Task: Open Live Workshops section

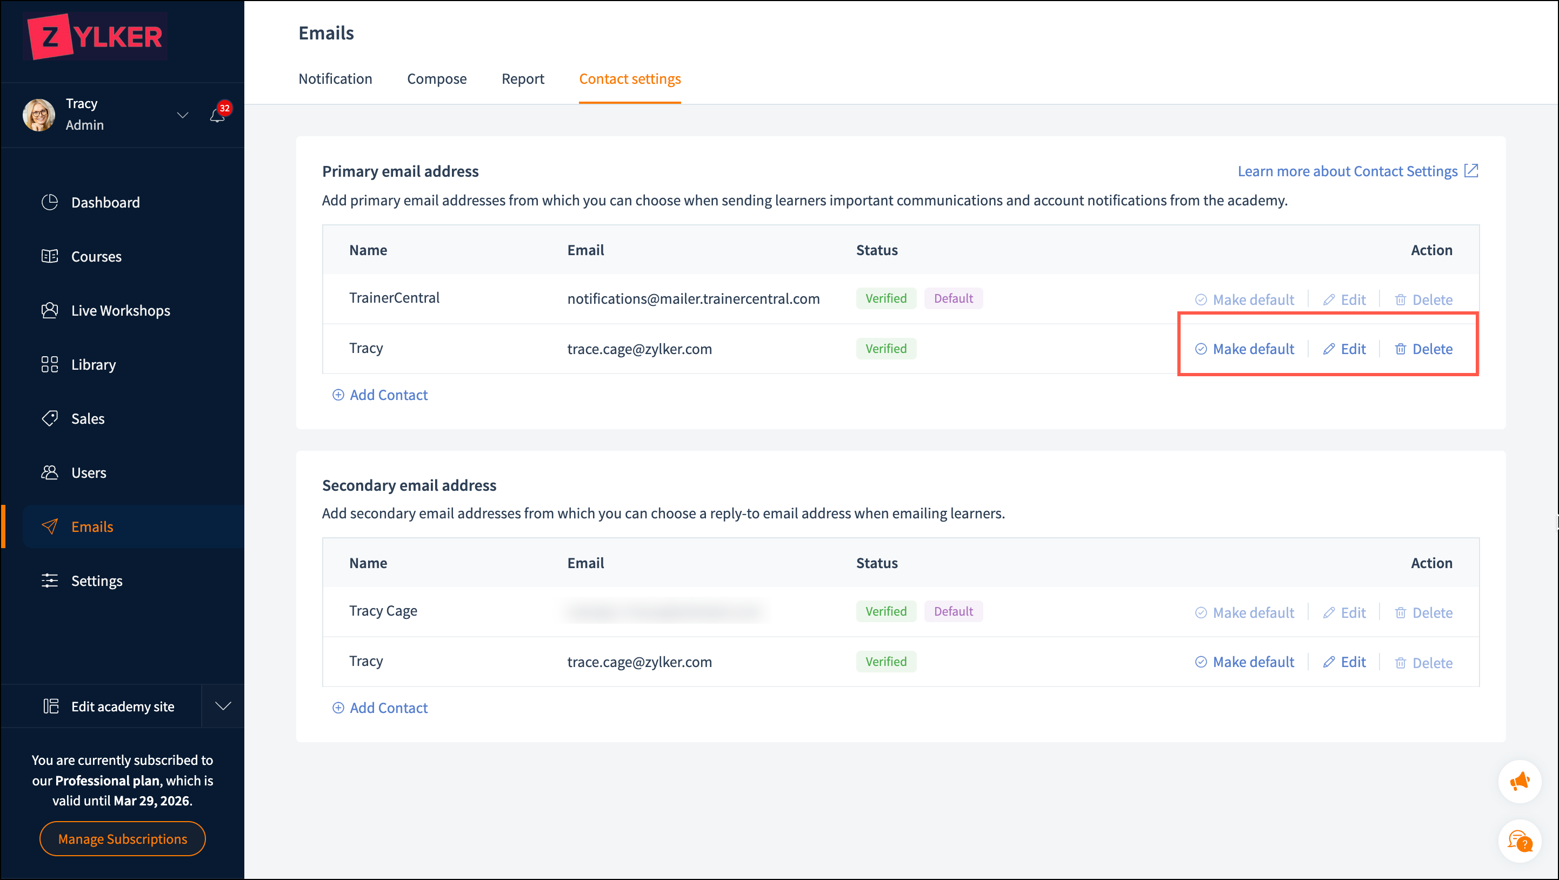Action: click(121, 310)
